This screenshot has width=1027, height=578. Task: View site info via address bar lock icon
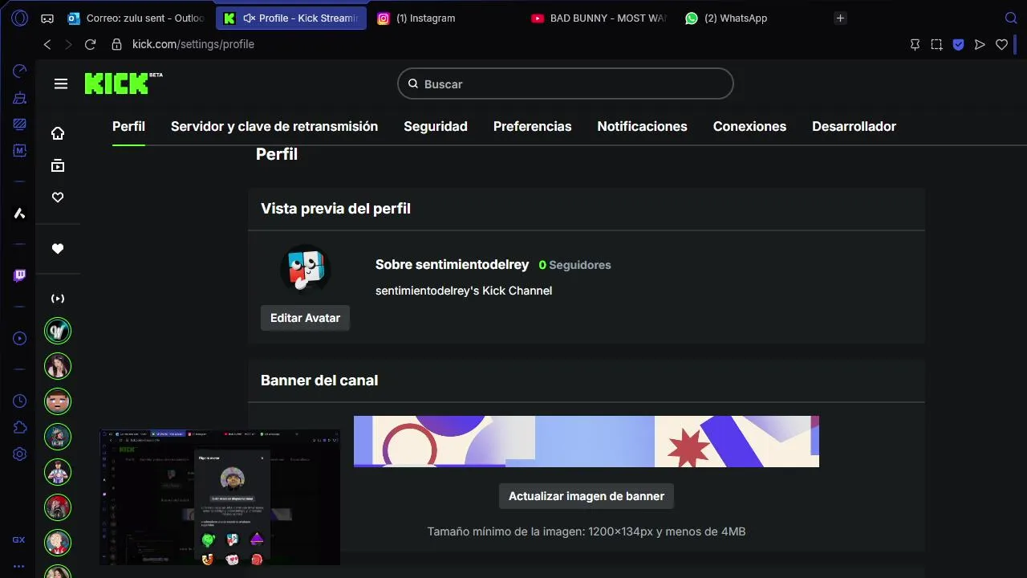tap(116, 45)
